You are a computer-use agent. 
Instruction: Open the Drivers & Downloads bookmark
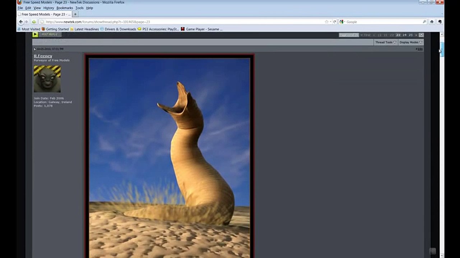point(118,29)
